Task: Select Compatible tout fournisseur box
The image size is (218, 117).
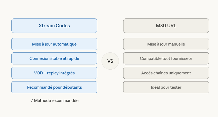Action: coord(166,58)
